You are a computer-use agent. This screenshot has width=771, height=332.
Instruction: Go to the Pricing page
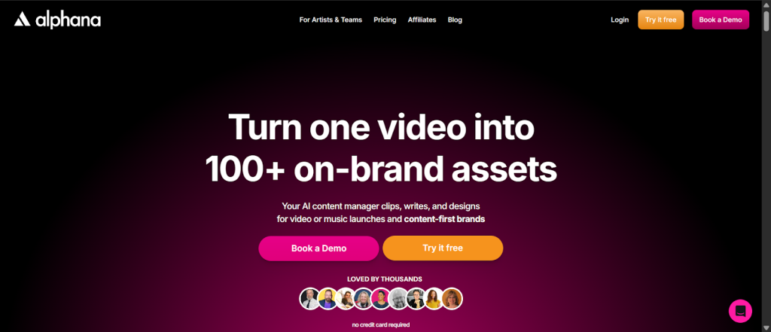(x=385, y=20)
